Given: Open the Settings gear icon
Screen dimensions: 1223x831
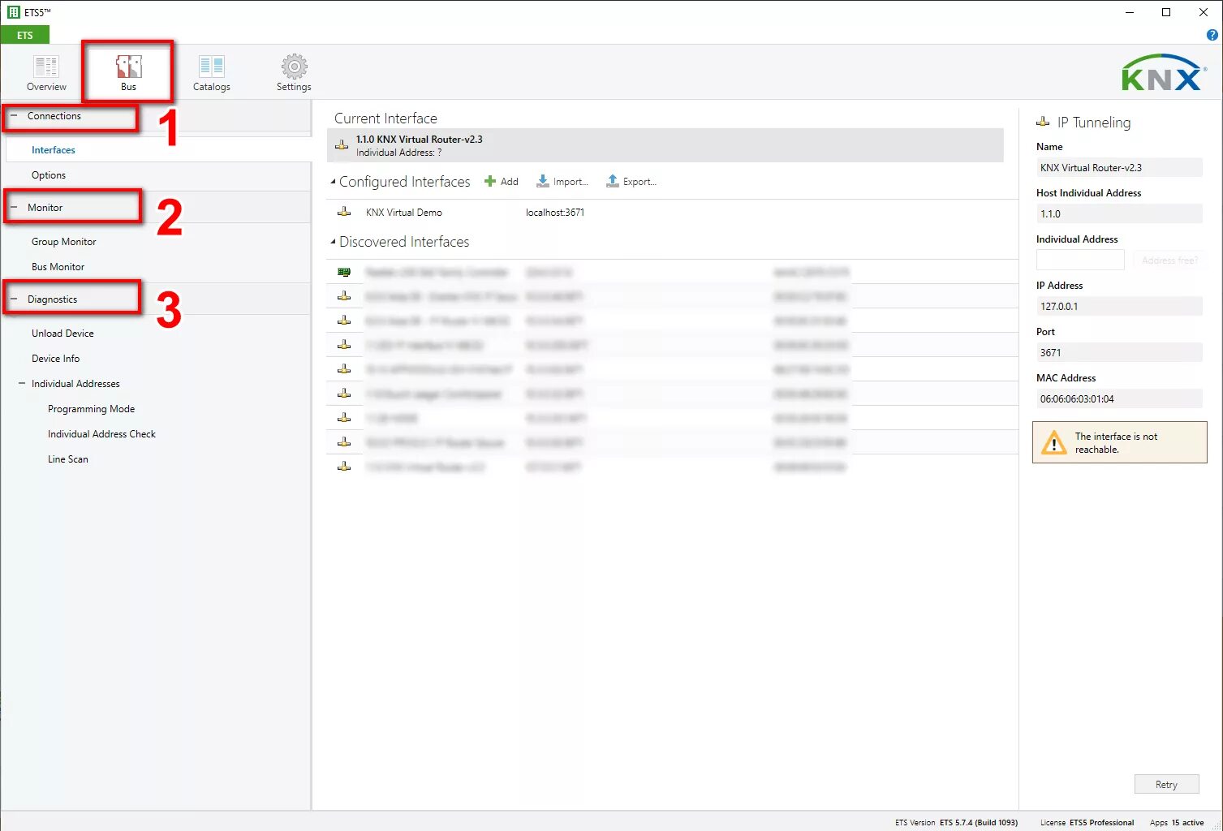Looking at the screenshot, I should click(x=294, y=67).
